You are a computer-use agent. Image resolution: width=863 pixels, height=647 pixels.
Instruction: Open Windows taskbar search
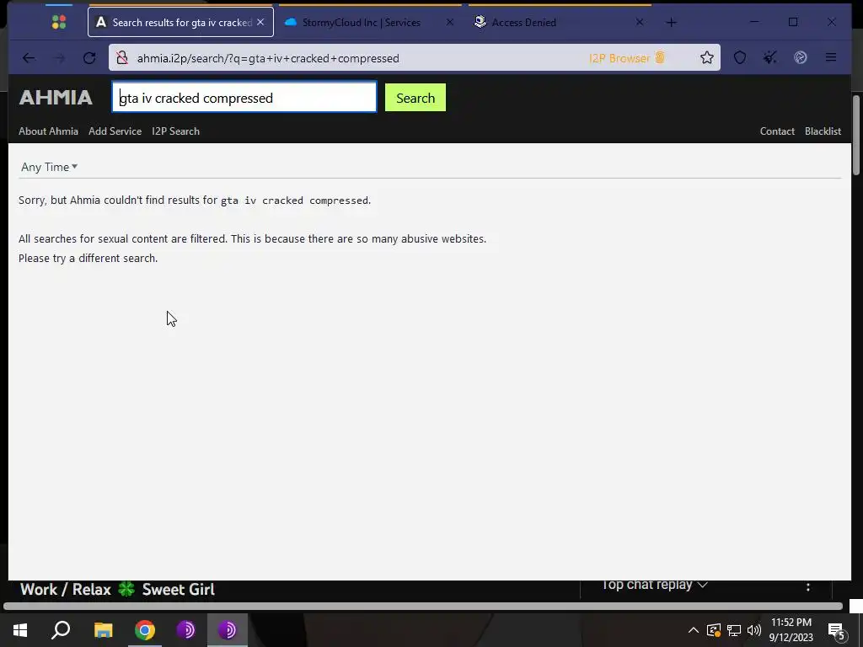(x=61, y=630)
